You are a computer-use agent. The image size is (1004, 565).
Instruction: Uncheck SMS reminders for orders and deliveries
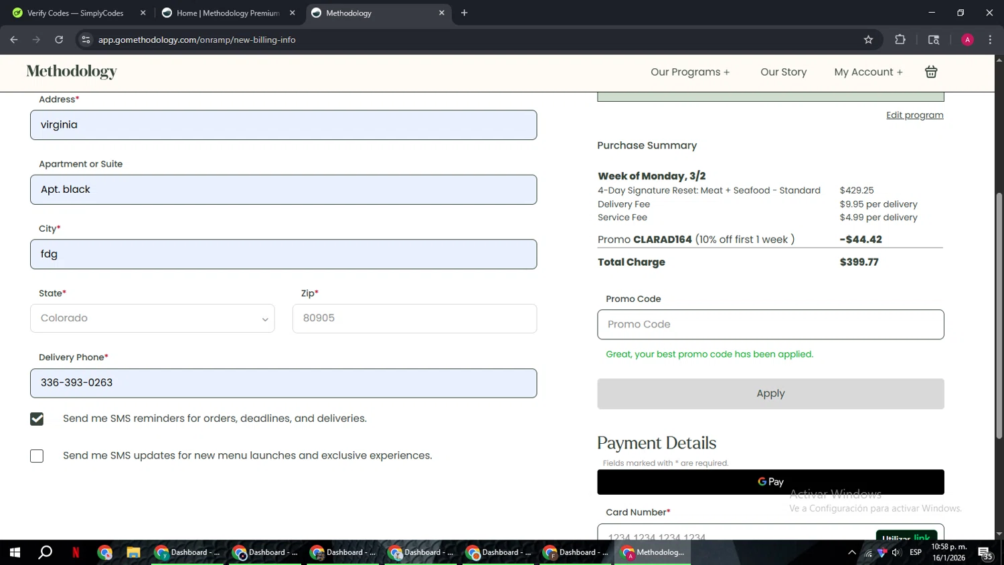[37, 418]
